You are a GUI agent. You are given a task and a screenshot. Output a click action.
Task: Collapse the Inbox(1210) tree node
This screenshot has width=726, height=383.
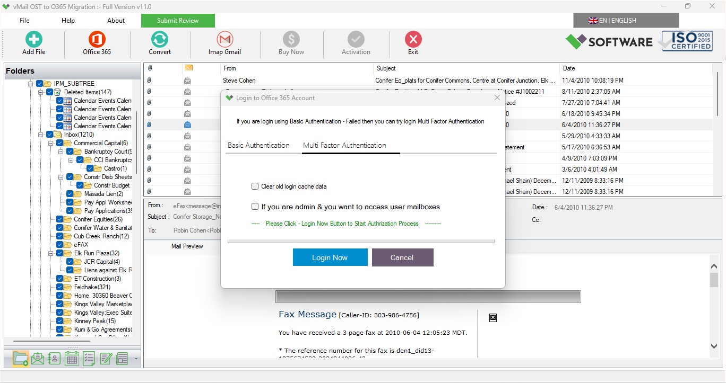click(x=41, y=135)
